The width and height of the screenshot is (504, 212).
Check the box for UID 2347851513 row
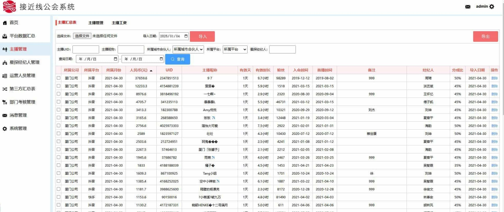[58, 78]
